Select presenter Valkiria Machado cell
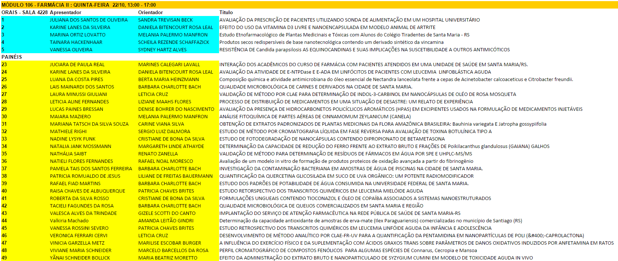The height and width of the screenshot is (261, 618). point(69,220)
